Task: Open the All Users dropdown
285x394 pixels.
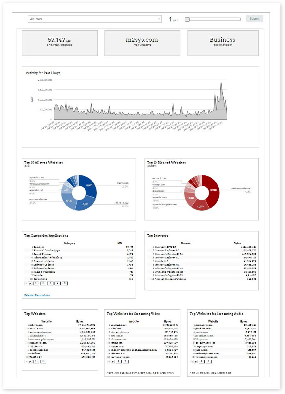Action: click(x=95, y=19)
